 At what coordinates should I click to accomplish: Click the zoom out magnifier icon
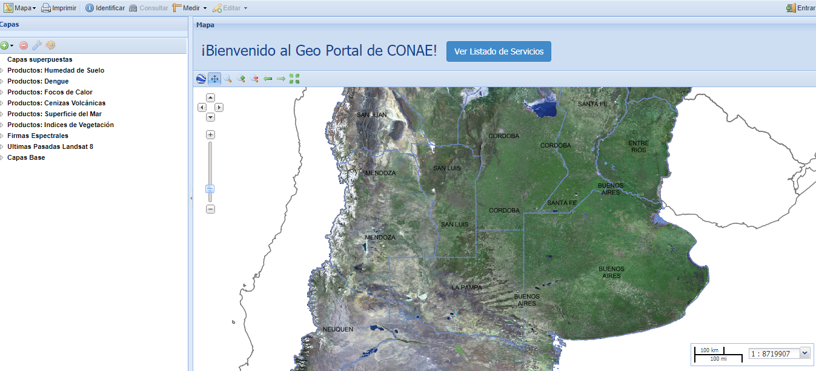coord(254,79)
